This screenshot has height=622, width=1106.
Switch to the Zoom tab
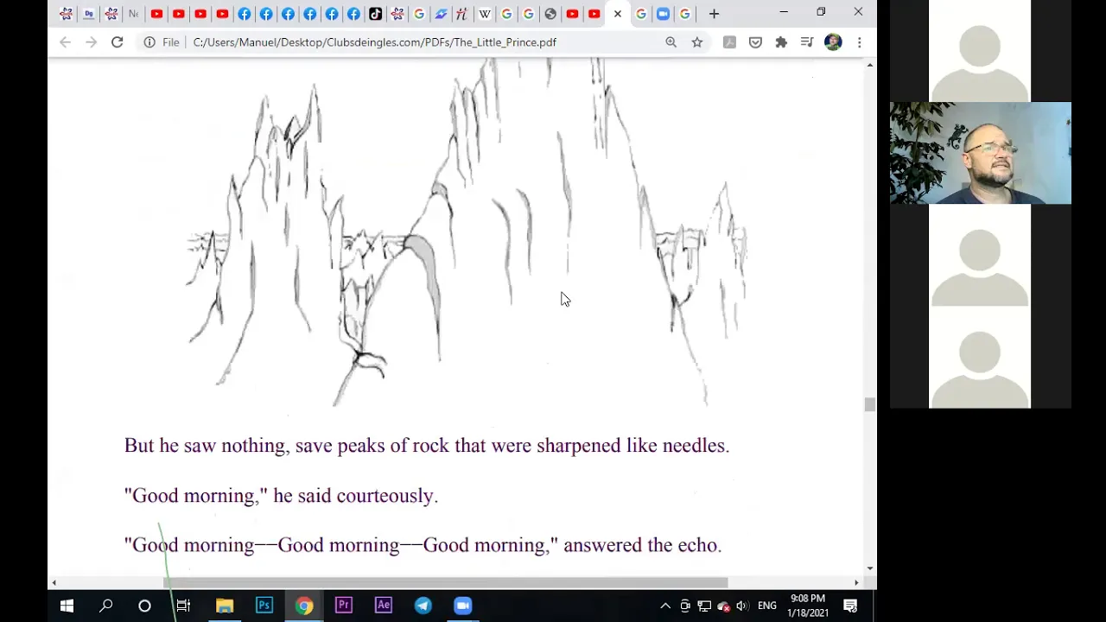pyautogui.click(x=663, y=14)
